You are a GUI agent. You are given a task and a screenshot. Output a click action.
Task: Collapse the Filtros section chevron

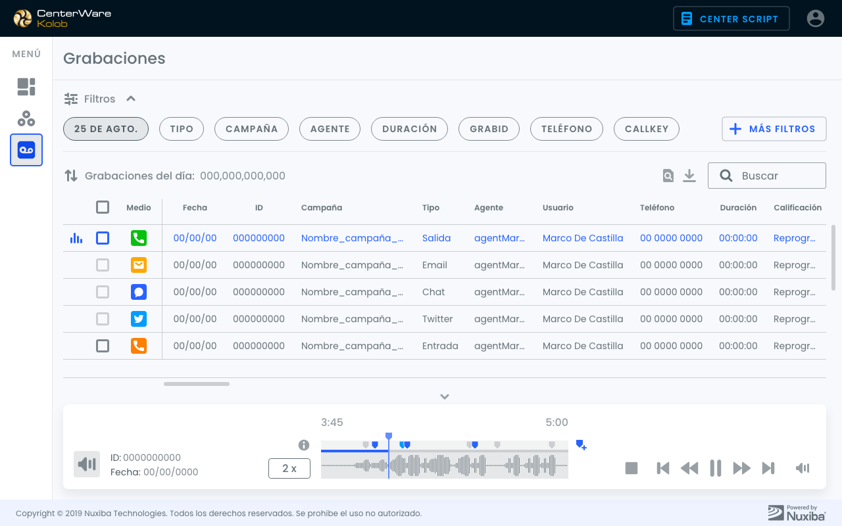(131, 99)
